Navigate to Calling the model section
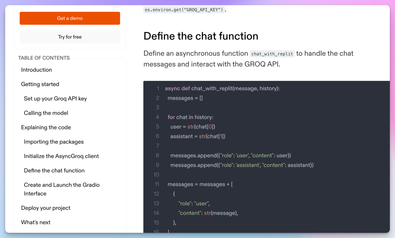This screenshot has width=395, height=238. coord(46,113)
